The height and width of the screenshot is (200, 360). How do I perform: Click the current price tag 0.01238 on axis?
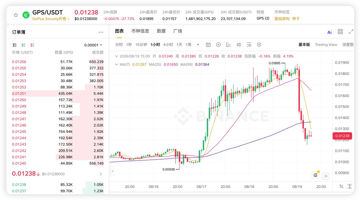[342, 136]
